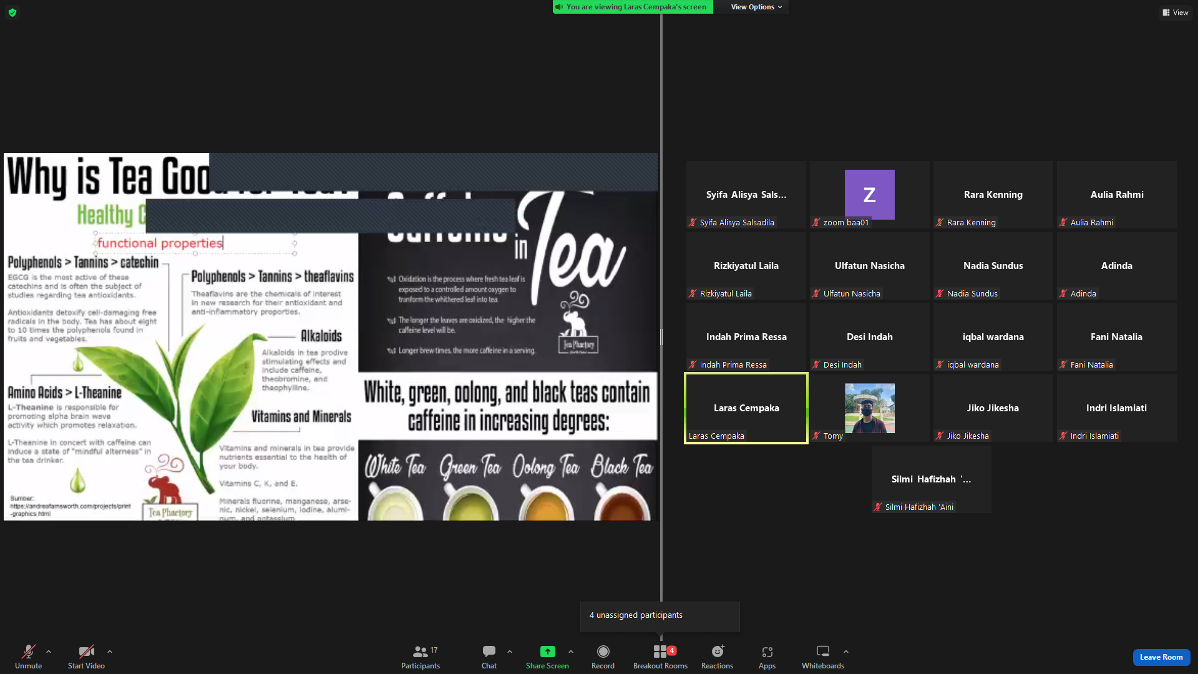Select Tomy's video tile with photo
This screenshot has width=1198, height=674.
click(870, 408)
